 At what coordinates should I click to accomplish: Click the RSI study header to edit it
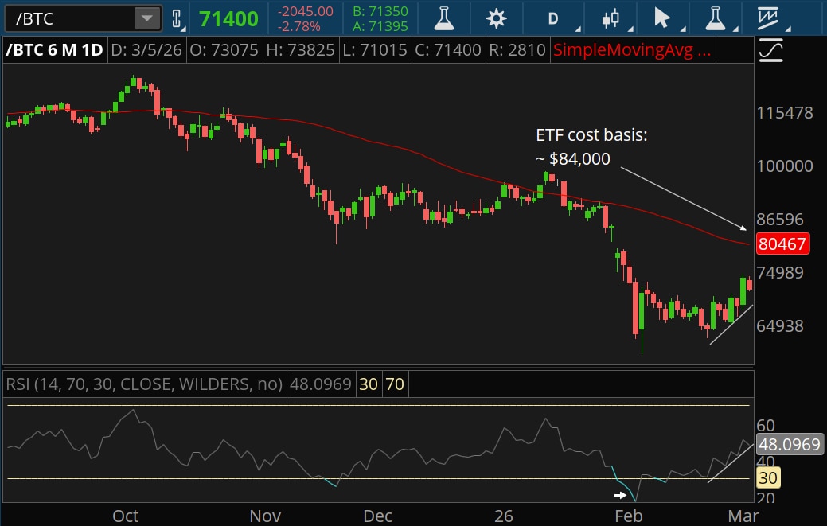click(143, 384)
